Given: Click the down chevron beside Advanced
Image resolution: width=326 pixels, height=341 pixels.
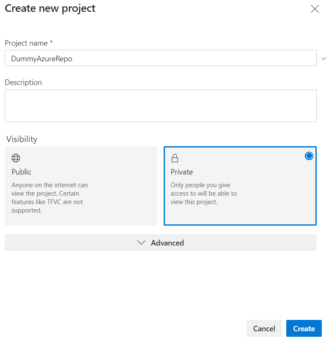Looking at the screenshot, I should tap(142, 243).
